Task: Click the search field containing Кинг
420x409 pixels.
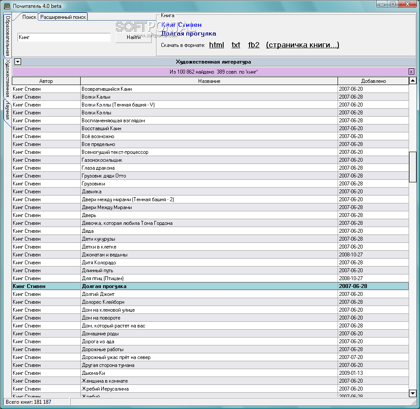Action: point(64,37)
